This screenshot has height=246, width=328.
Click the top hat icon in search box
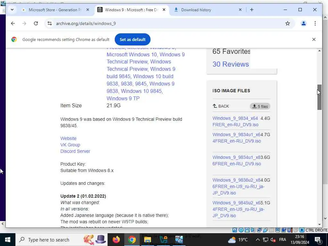[x=101, y=240]
